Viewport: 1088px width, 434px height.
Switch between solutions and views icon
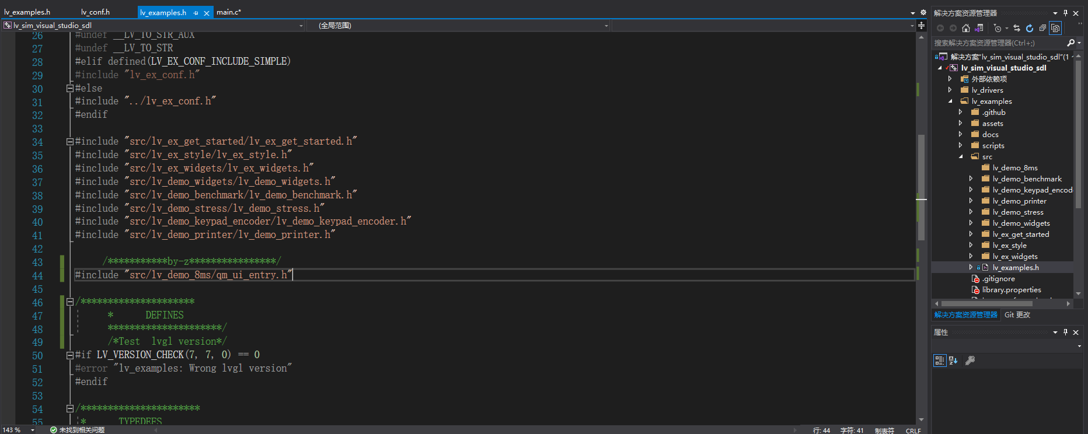point(979,28)
